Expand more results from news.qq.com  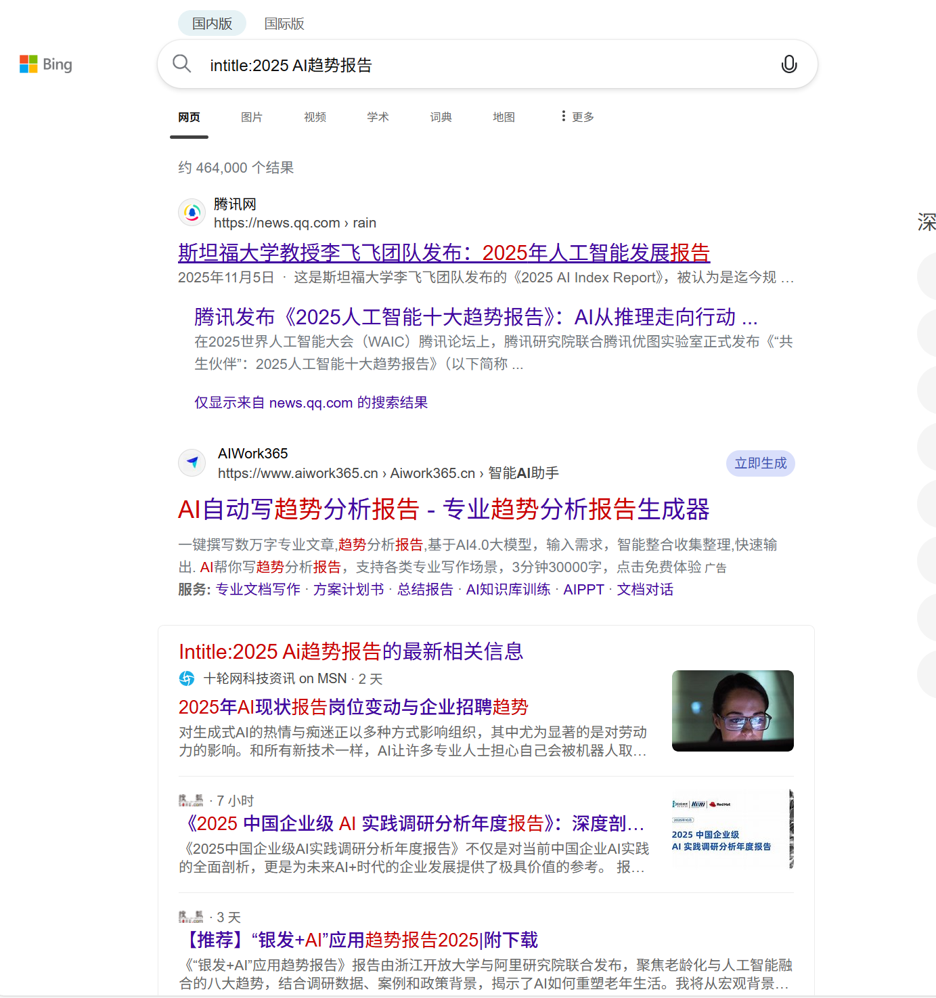coord(311,402)
